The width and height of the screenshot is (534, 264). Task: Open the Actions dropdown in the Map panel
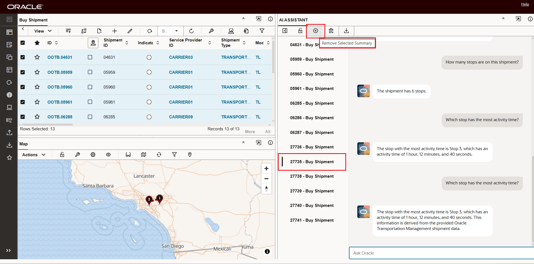pyautogui.click(x=34, y=155)
